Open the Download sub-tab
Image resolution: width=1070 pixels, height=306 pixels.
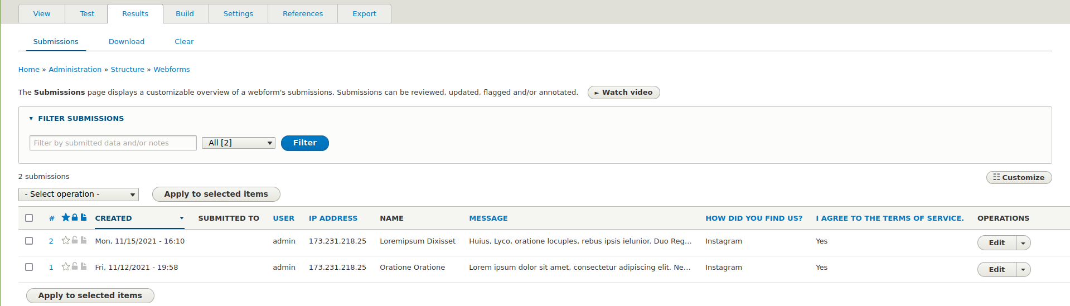point(127,42)
